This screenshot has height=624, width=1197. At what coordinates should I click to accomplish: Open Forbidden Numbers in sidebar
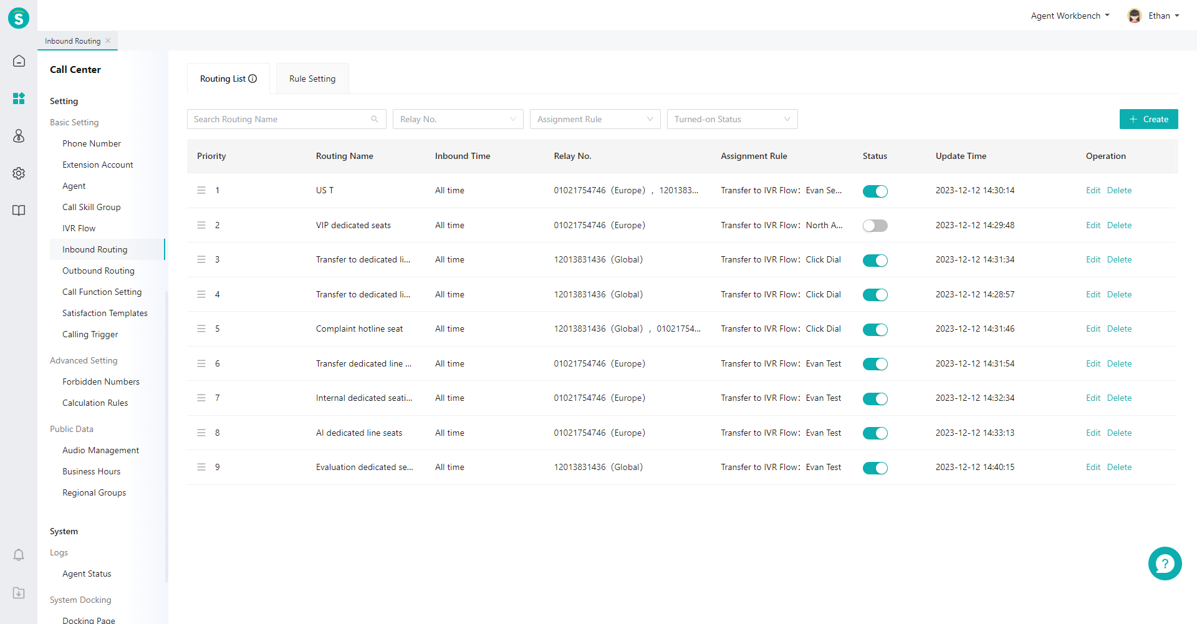click(101, 382)
